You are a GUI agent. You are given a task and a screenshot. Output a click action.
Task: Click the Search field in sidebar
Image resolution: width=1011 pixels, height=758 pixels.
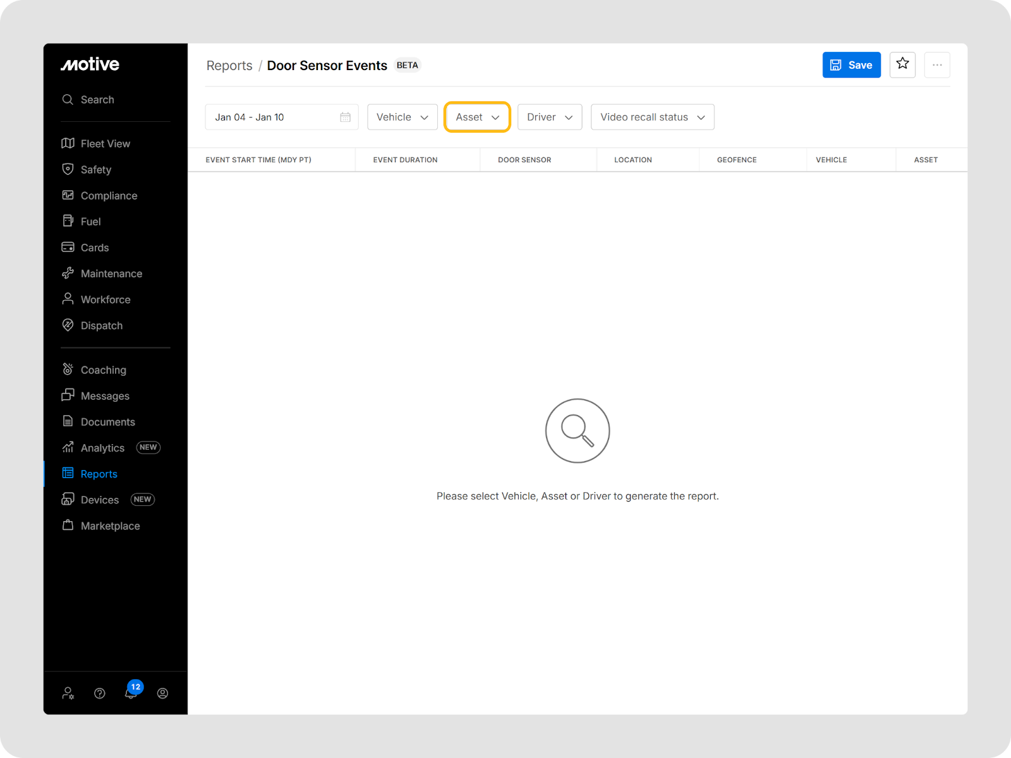pyautogui.click(x=97, y=100)
